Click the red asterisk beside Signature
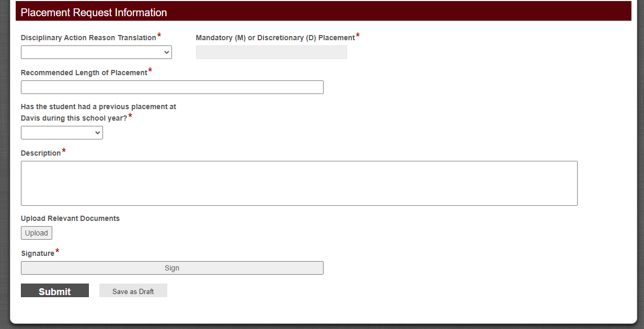644x329 pixels. point(57,250)
